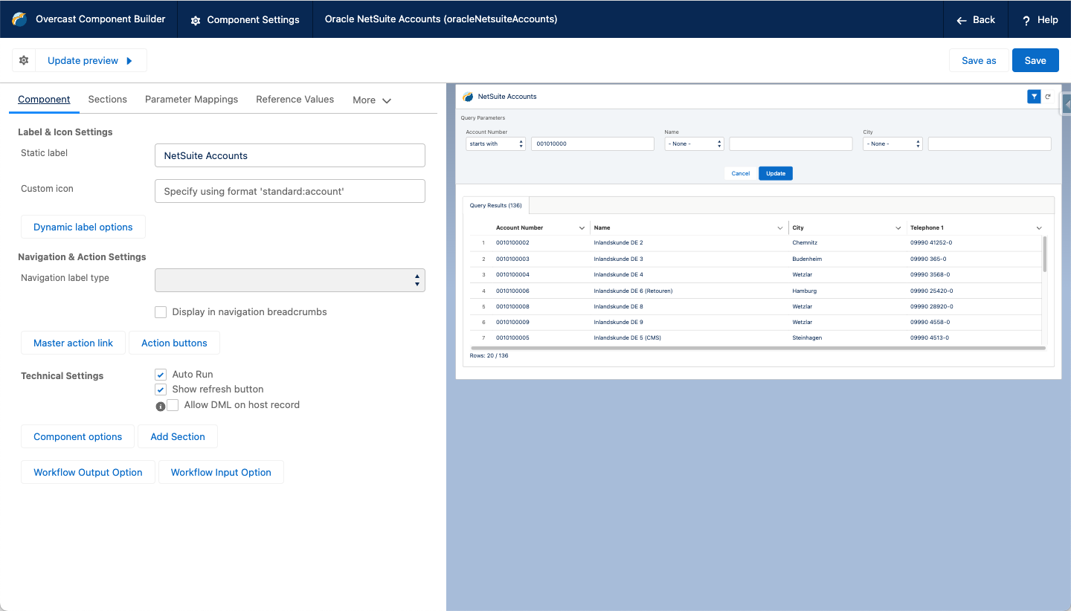This screenshot has height=611, width=1071.
Task: Open the Name operator dropdown
Action: coord(694,143)
